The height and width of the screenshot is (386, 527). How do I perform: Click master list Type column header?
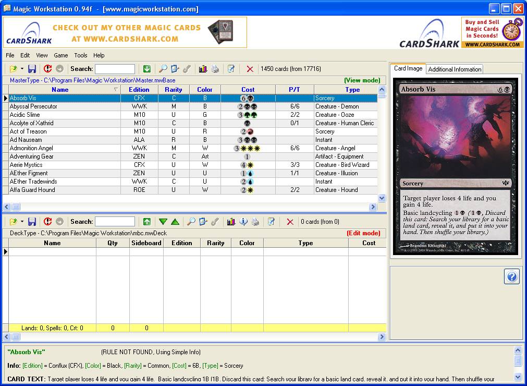click(x=346, y=89)
